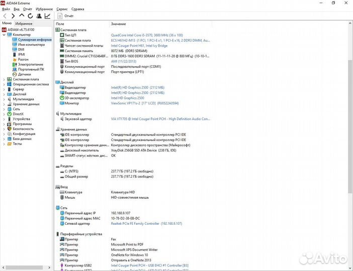Click the Отчёт report button
This screenshot has width=353, height=271.
[x=65, y=16]
